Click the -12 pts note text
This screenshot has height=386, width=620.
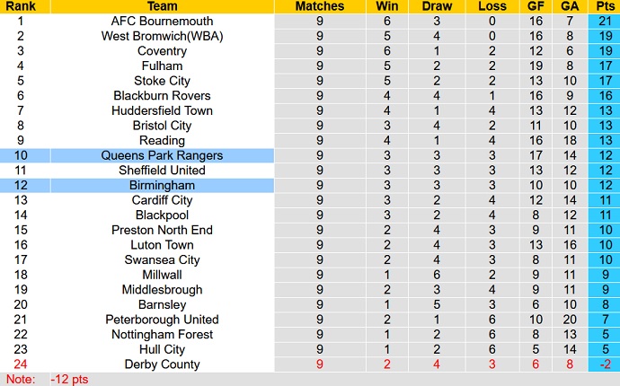69,380
